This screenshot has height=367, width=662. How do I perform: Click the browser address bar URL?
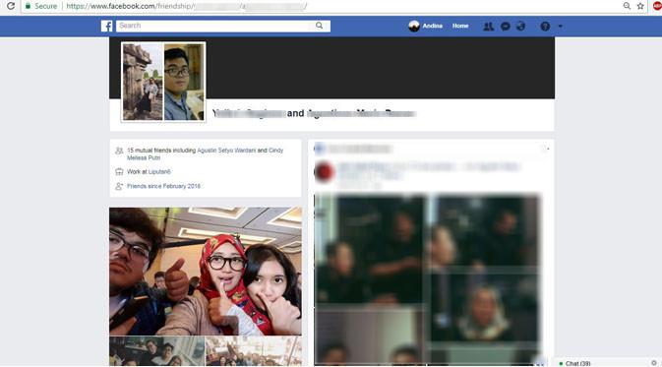[187, 6]
